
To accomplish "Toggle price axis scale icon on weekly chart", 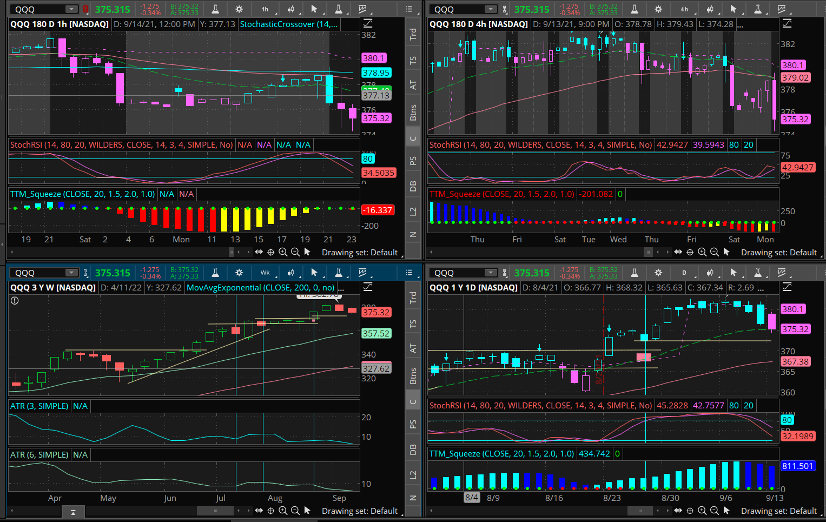I will pos(368,287).
